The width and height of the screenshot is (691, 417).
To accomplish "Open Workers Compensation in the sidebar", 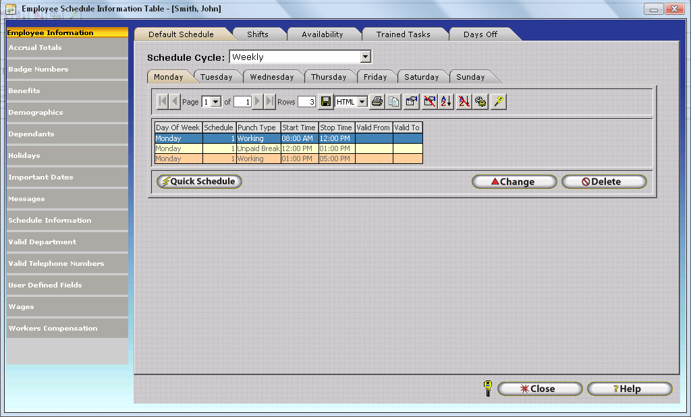I will click(x=53, y=329).
